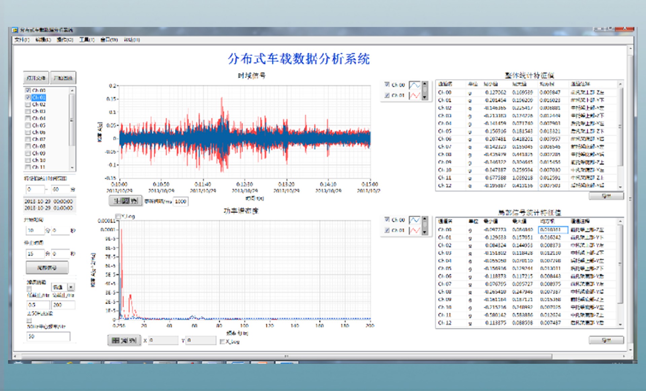The image size is (646, 391).
Task: Click red Ch 01 plot icon in spectrum legend
Action: pyautogui.click(x=415, y=230)
